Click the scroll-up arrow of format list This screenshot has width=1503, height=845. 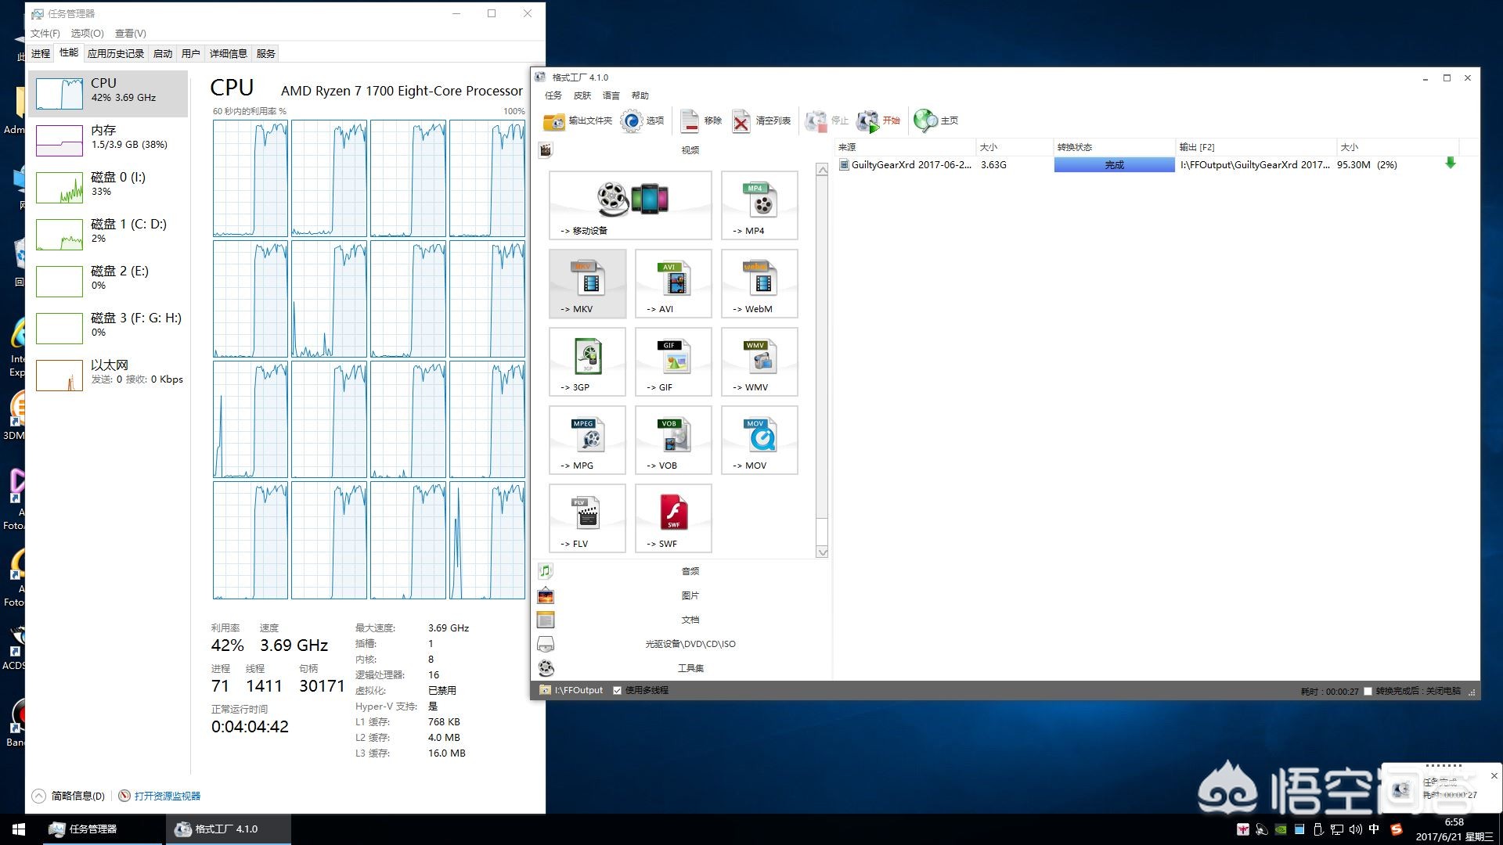[x=822, y=170]
